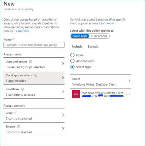
Task: Click info icon next to Users and groups
Action: click(31, 62)
